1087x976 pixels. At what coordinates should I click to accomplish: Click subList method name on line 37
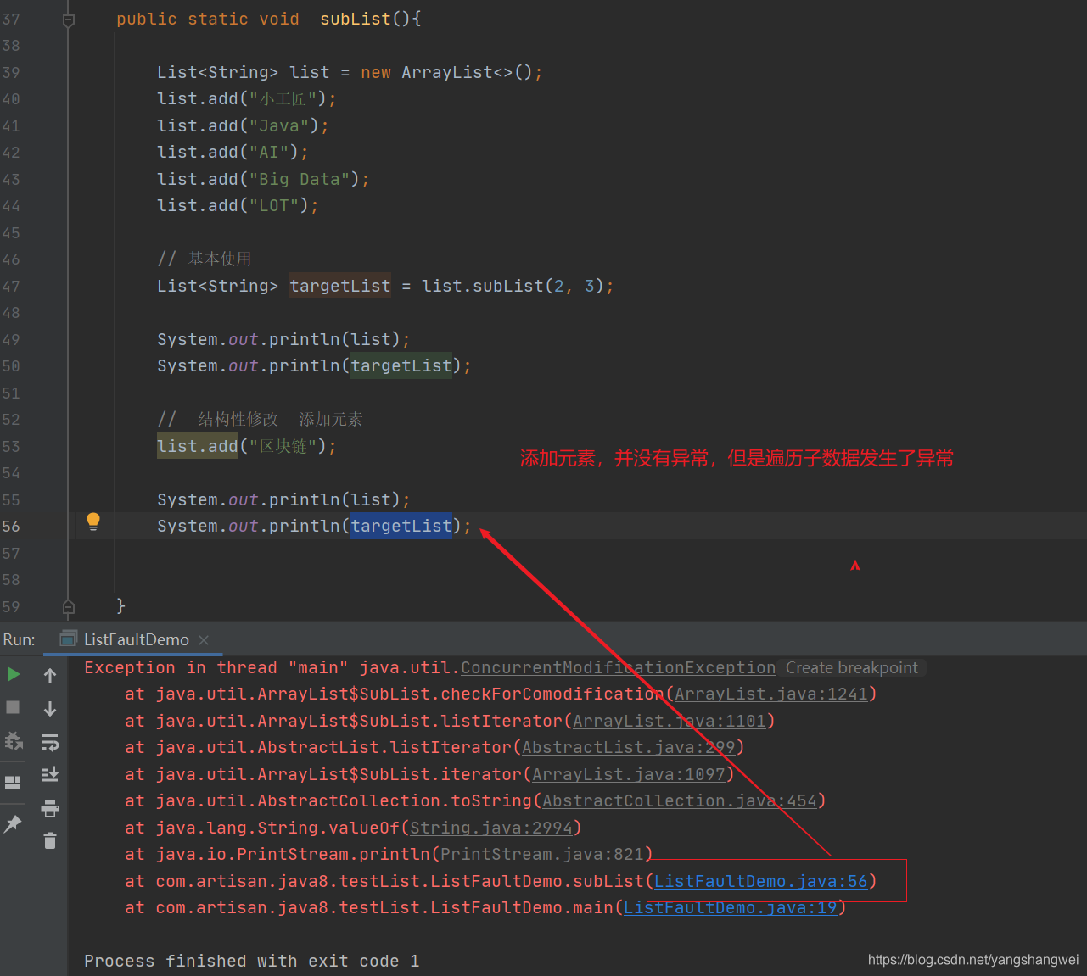[x=356, y=19]
